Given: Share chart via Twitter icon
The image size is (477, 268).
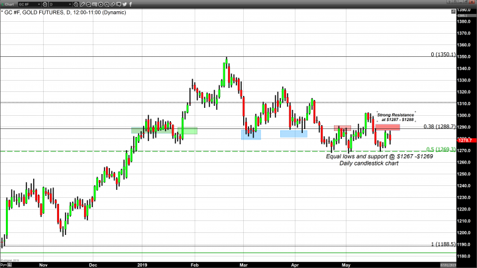Looking at the screenshot, I should [x=125, y=4].
